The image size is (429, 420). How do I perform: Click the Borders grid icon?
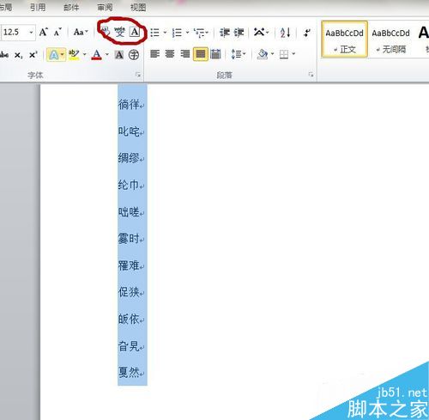(284, 54)
